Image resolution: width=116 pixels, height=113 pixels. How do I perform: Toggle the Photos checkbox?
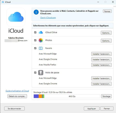pyautogui.click(x=35, y=40)
